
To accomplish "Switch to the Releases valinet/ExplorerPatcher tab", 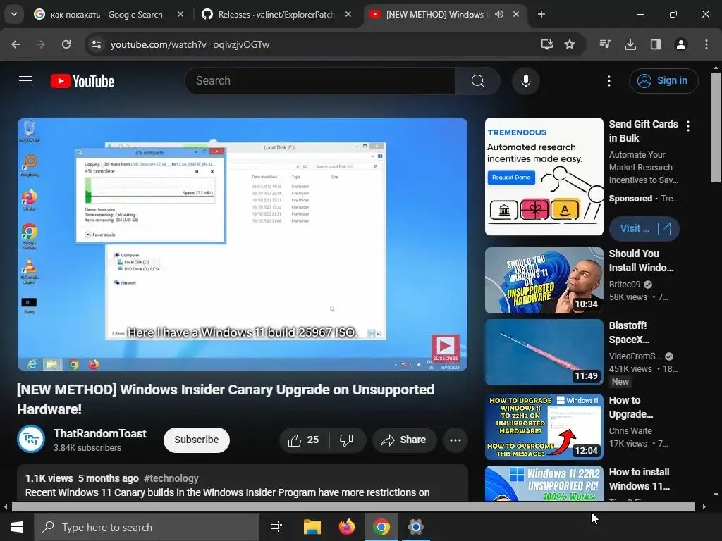I will [276, 14].
